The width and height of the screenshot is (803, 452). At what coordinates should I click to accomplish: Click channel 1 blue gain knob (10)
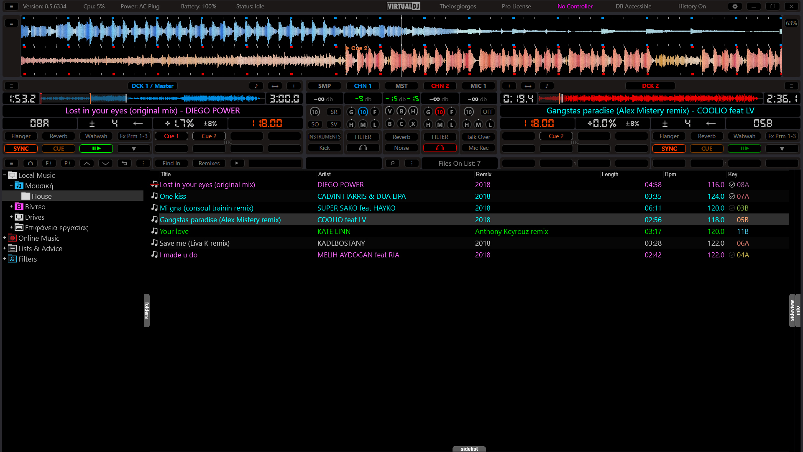(x=363, y=112)
